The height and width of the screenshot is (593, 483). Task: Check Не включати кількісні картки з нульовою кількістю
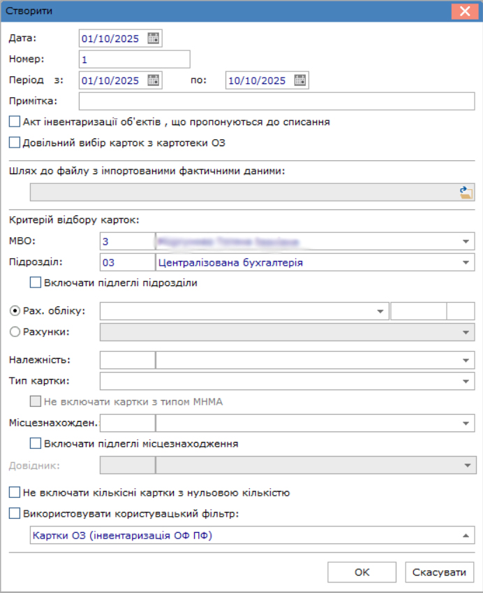pyautogui.click(x=15, y=492)
